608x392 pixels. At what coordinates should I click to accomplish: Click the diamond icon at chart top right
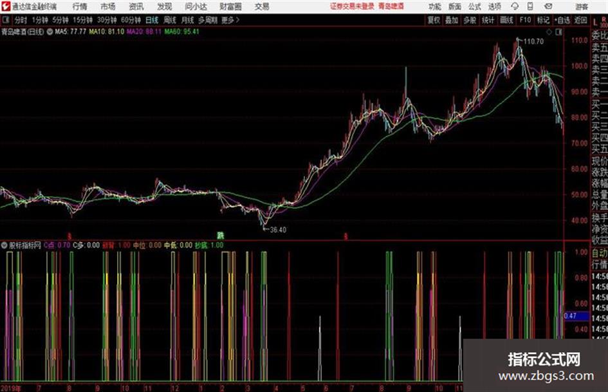coord(549,32)
